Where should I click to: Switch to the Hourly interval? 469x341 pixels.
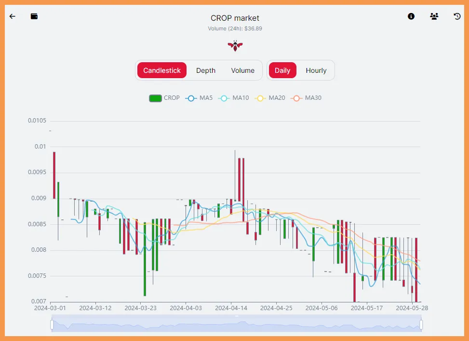[x=316, y=70]
